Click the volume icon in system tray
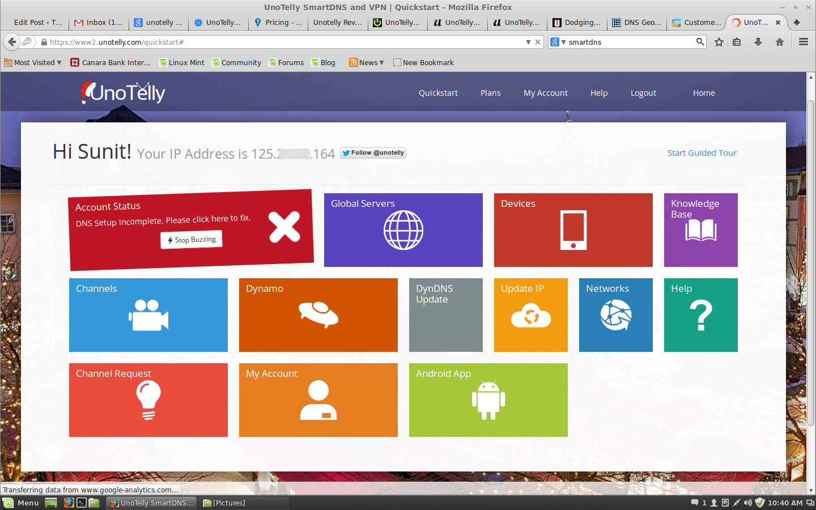 coord(748,503)
